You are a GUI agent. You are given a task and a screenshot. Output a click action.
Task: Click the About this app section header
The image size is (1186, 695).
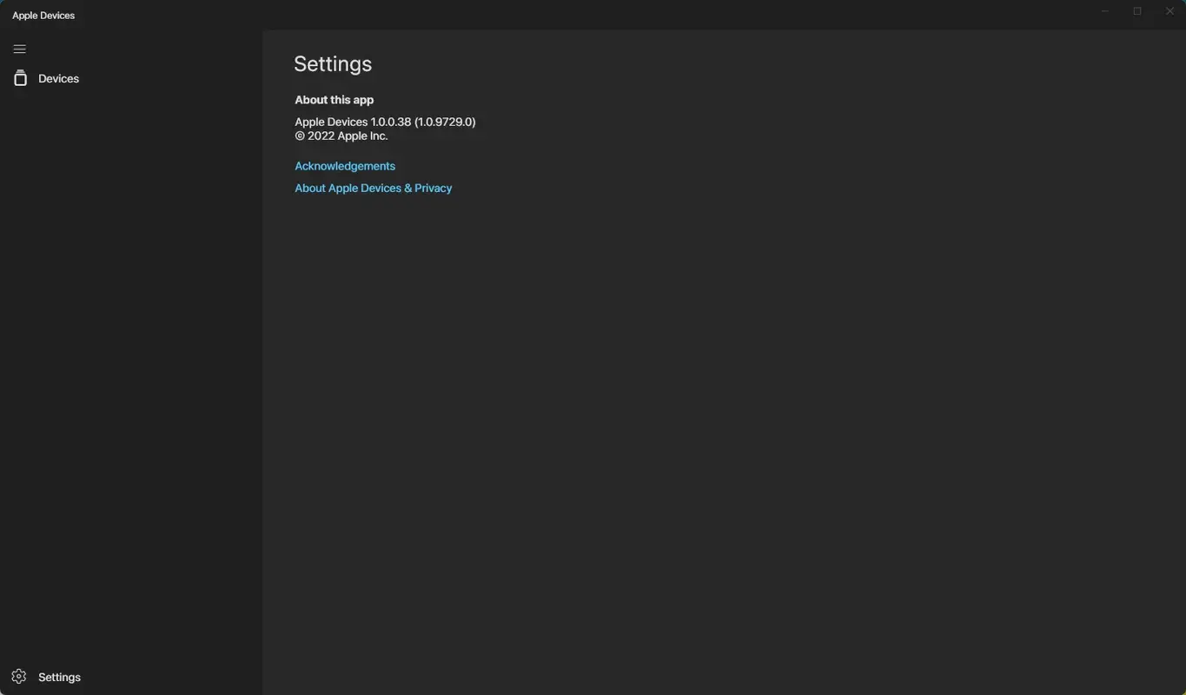[x=334, y=99]
